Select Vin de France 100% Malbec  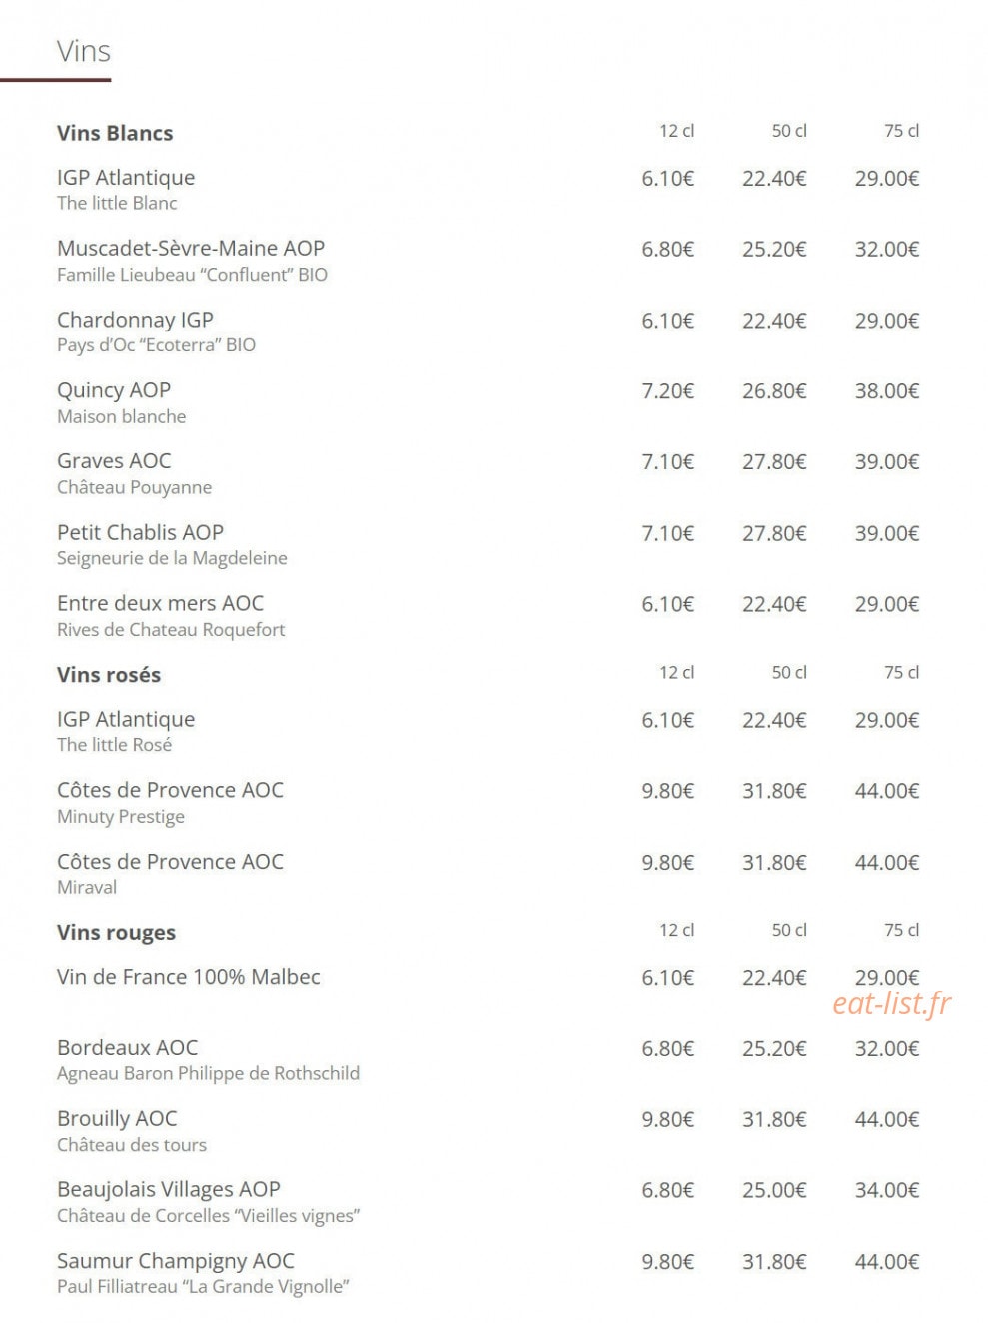point(189,977)
